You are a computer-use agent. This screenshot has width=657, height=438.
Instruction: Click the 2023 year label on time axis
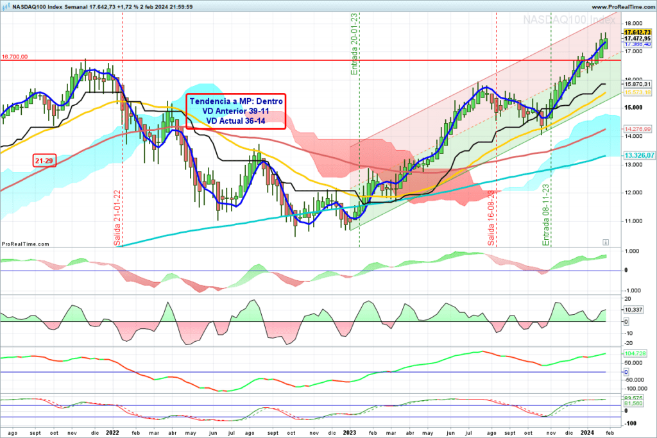pyautogui.click(x=350, y=433)
